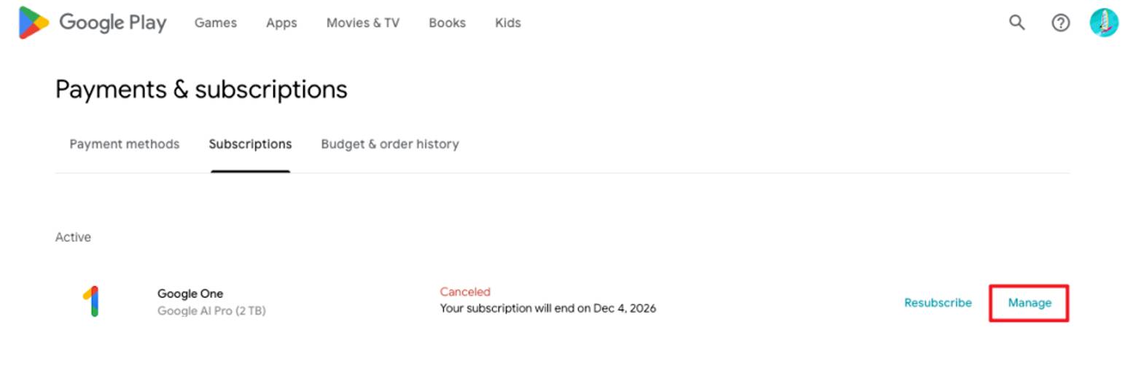Click the Google One subscription name
The width and height of the screenshot is (1133, 386).
tap(190, 294)
